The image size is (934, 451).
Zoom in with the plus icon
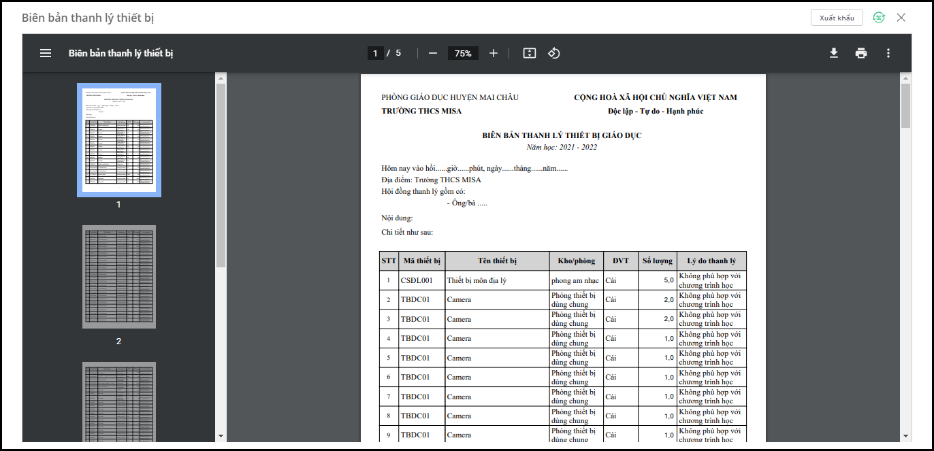click(x=494, y=53)
